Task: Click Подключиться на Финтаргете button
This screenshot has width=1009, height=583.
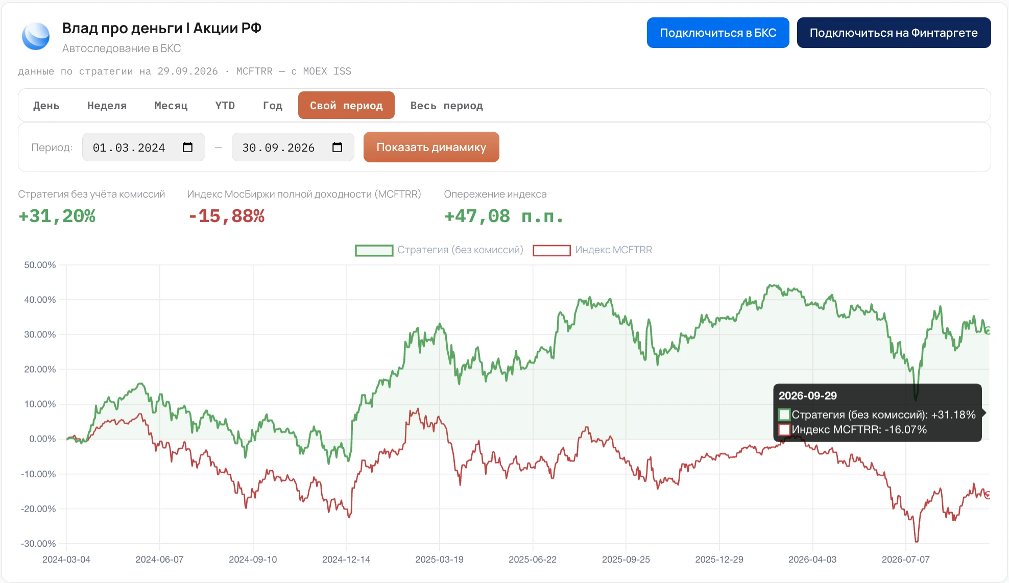Action: (x=894, y=33)
